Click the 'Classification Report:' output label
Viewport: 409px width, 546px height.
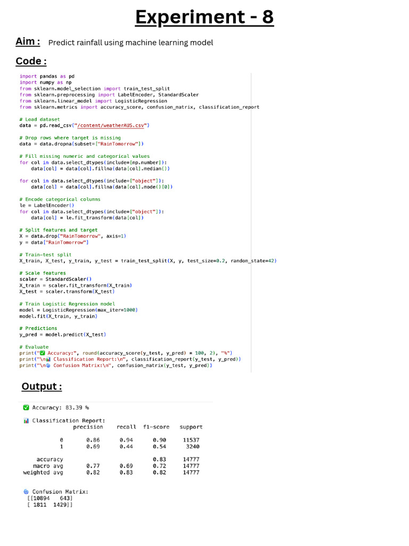coord(69,421)
